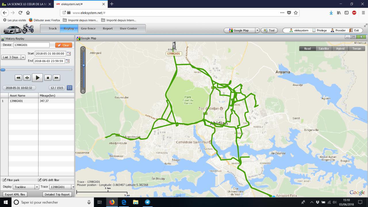Open the Display Trackline dropdown
Viewport: 368px width, 207px height.
tap(37, 187)
